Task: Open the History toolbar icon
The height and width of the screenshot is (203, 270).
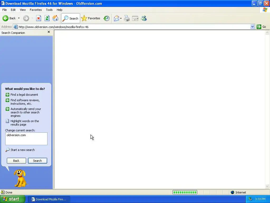Action: click(x=107, y=18)
